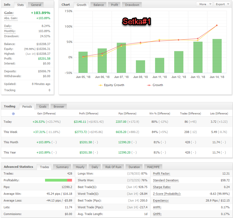
Task: Click the Standard Deviation label
Action: click(x=166, y=180)
